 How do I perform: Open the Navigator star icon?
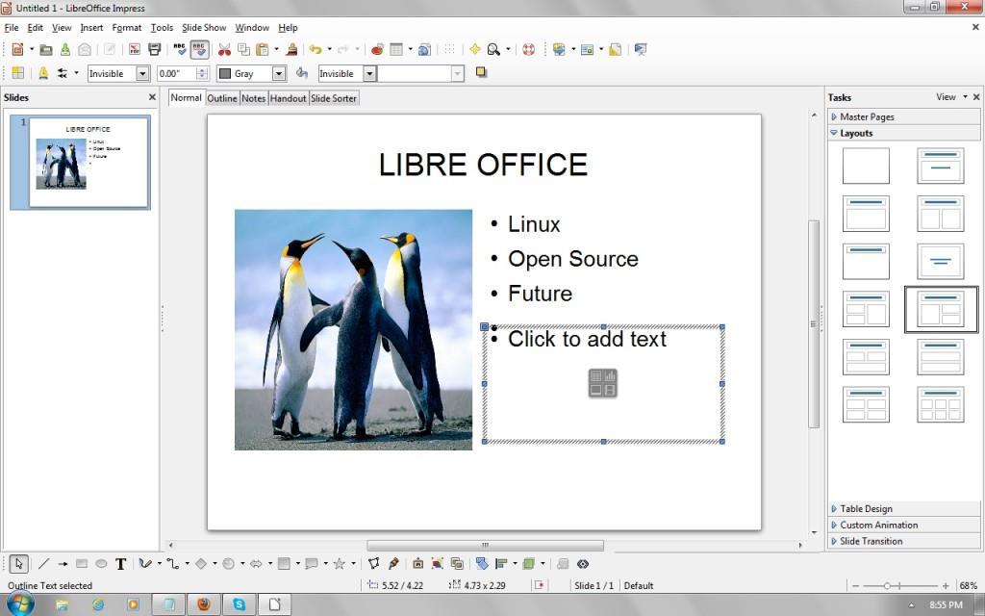474,50
